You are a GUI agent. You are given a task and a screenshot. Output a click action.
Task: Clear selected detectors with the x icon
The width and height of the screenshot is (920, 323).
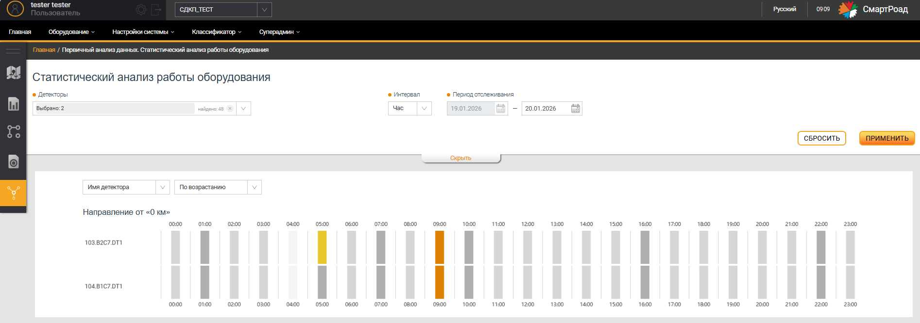[x=230, y=109]
